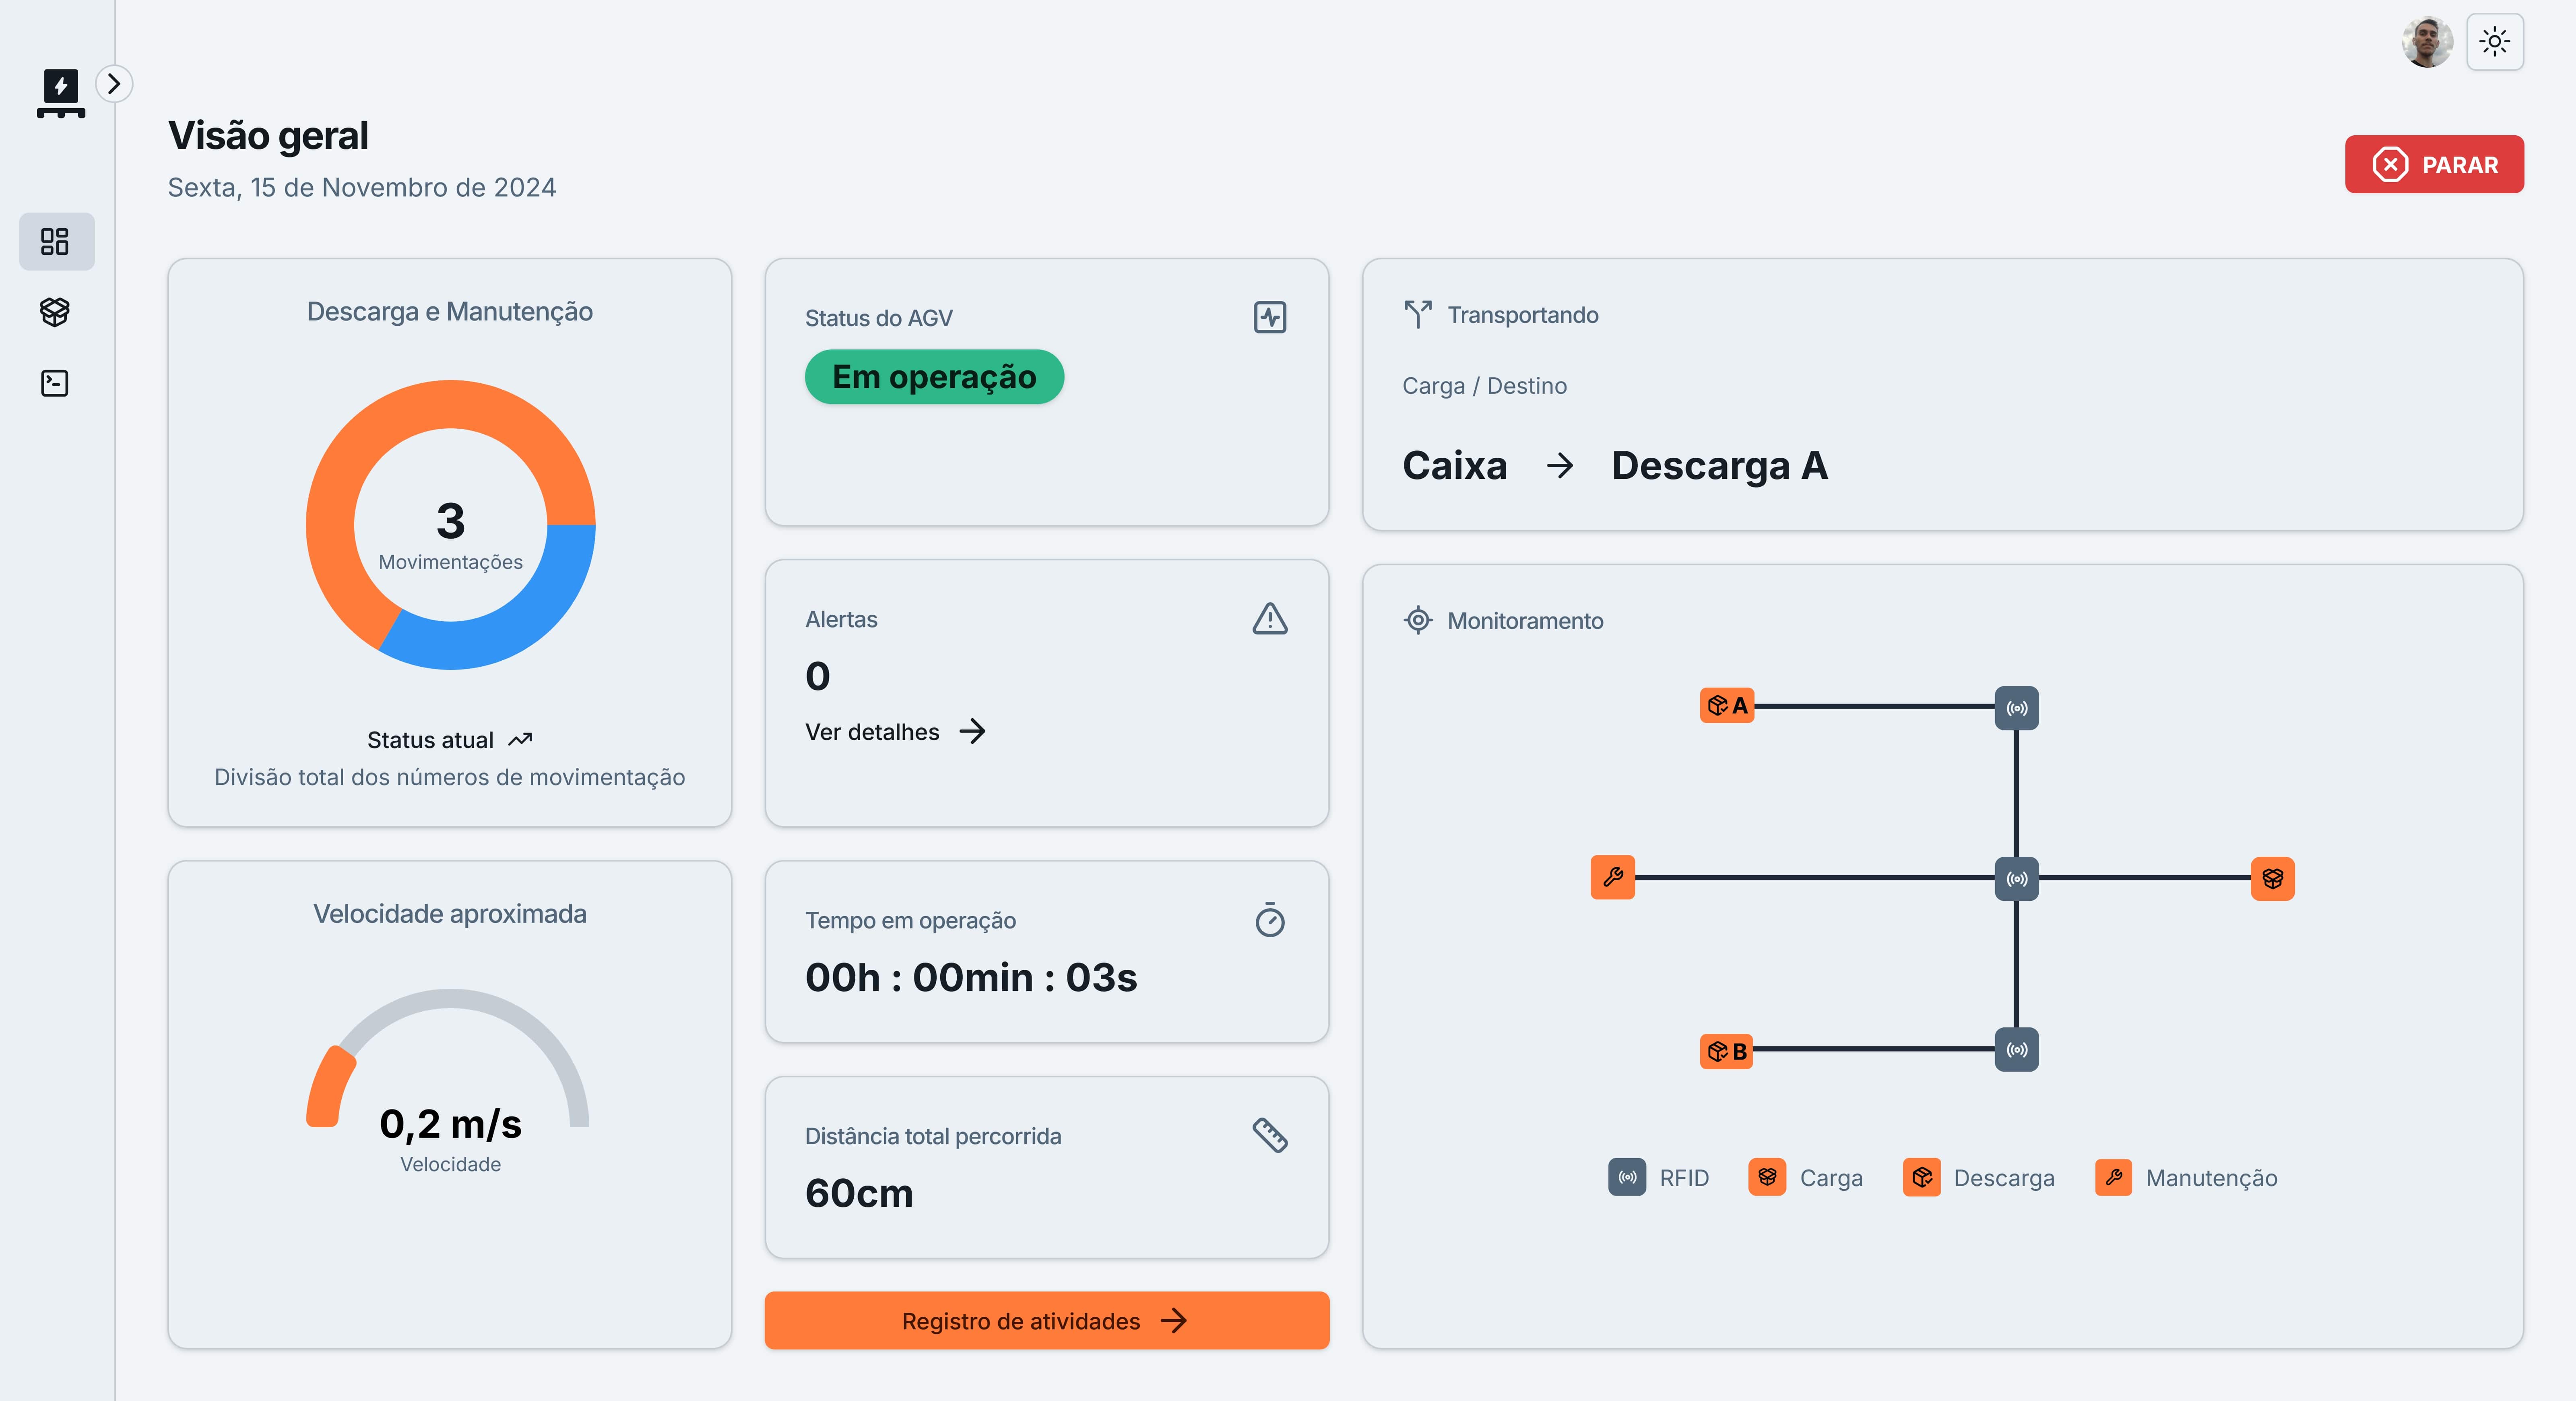
Task: Select the center RFID node on the map
Action: 2016,879
